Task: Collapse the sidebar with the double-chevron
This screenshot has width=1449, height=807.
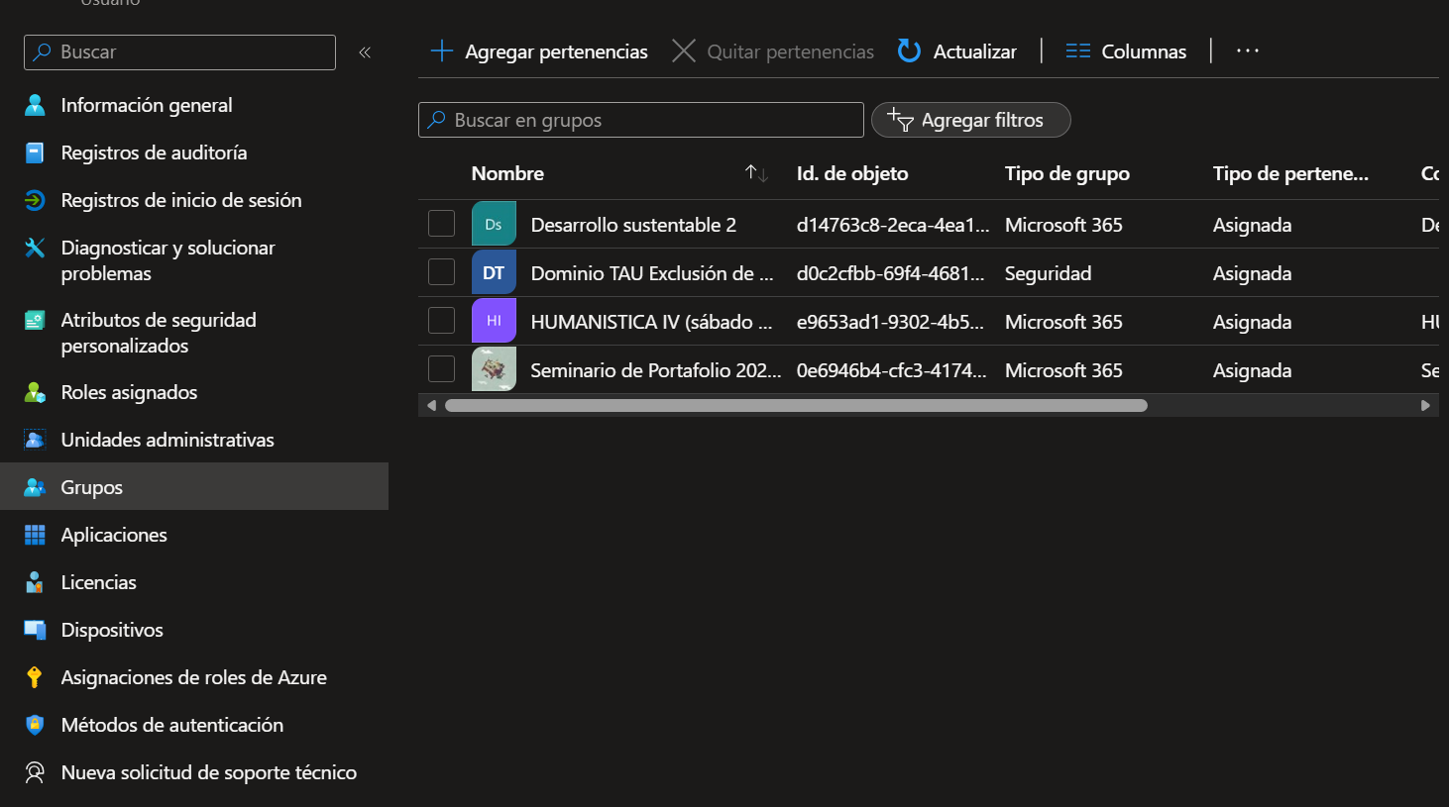Action: 365,52
